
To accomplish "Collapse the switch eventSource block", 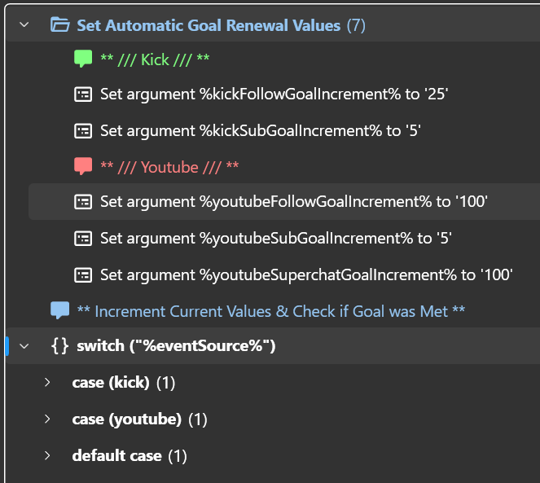I will click(x=24, y=347).
